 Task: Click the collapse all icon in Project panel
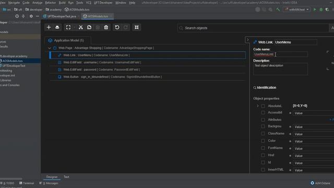click(x=23, y=16)
